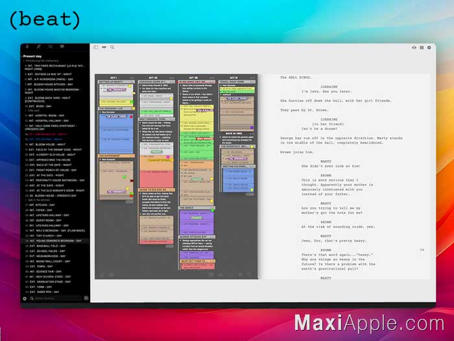454x341 pixels.
Task: Jump to INT. BLOOM HOUSE KITCHEN - DAY
Action: 49,84
